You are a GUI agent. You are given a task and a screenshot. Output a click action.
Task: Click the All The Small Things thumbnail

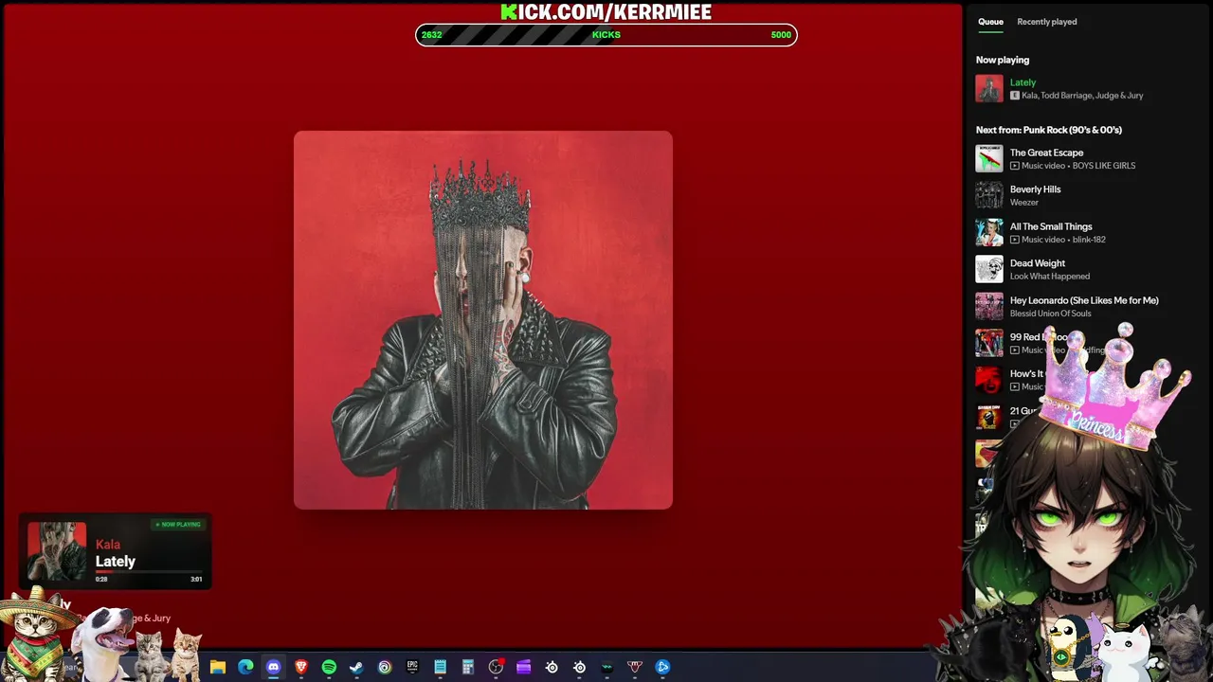[989, 232]
